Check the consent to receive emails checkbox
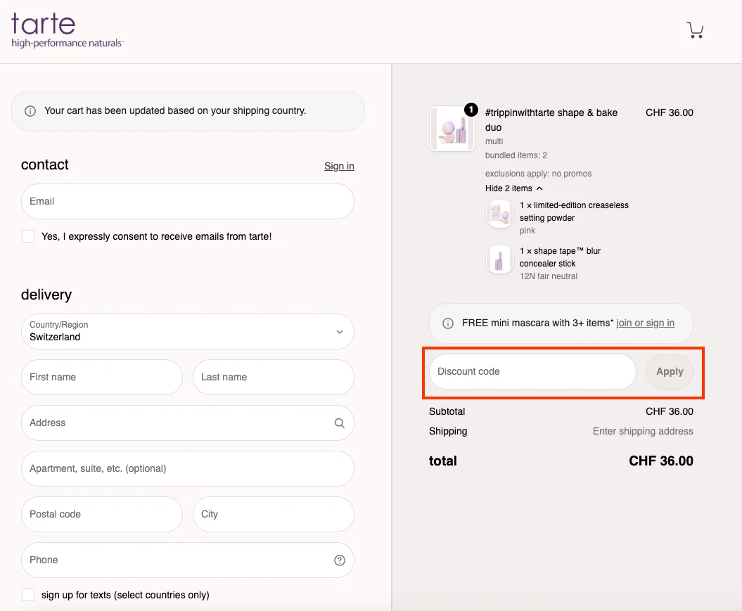Screen dimensions: 742x611 [x=27, y=236]
